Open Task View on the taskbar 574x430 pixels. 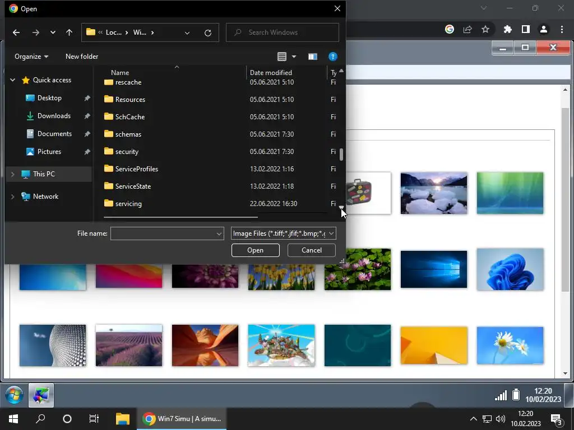pos(94,419)
